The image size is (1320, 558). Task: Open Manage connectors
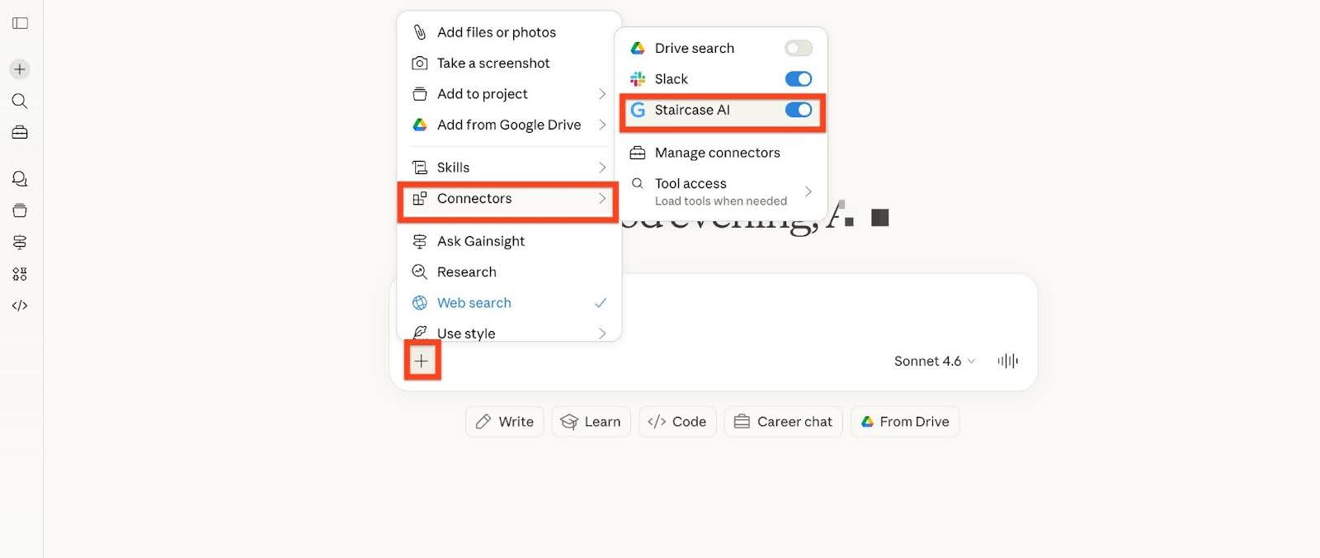tap(716, 153)
